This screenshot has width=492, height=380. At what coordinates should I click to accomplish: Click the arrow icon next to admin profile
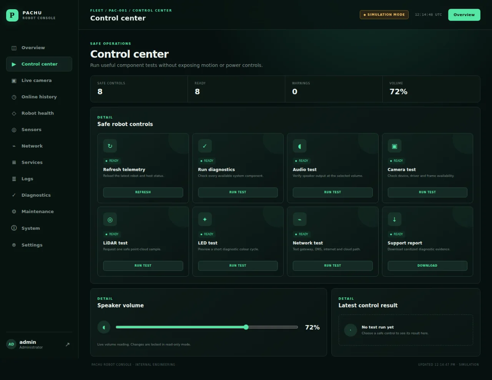click(x=68, y=345)
